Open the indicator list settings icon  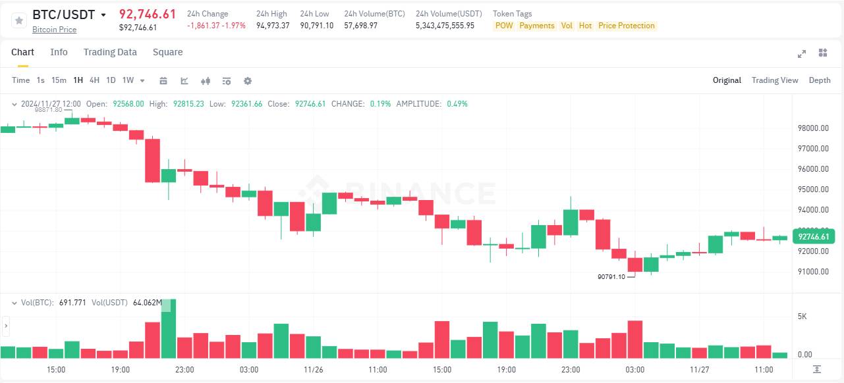[x=227, y=80]
